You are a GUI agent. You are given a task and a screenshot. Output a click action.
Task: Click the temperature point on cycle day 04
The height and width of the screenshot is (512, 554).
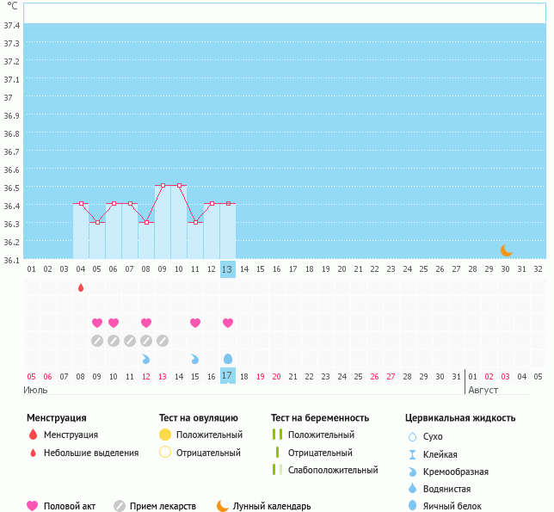(x=81, y=203)
